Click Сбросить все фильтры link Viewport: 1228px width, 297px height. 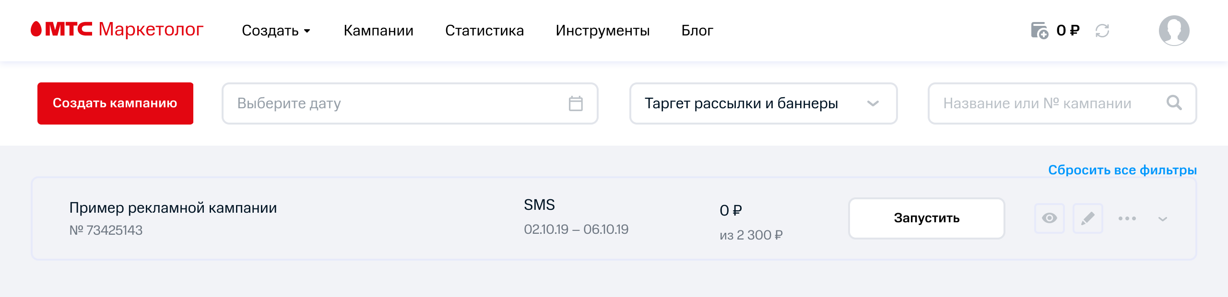(x=1122, y=170)
